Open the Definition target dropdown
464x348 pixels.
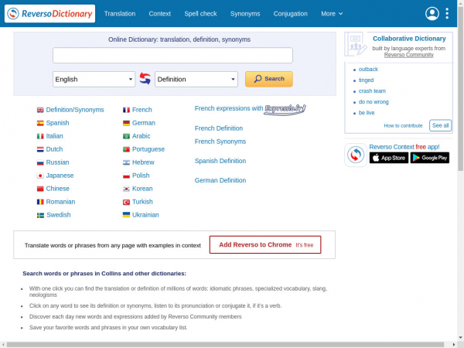pos(196,80)
